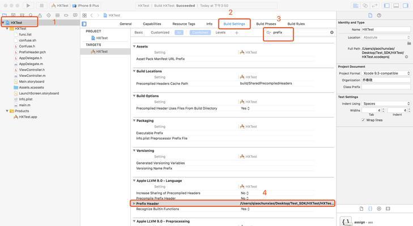The image size is (413, 226).
Task: Switch to the Build Phases tab
Action: tap(266, 24)
